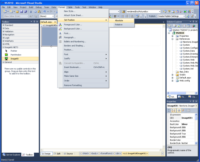The height and width of the screenshot is (162, 200).
Task: Switch to the Server Explorer tab
Action: (12, 155)
